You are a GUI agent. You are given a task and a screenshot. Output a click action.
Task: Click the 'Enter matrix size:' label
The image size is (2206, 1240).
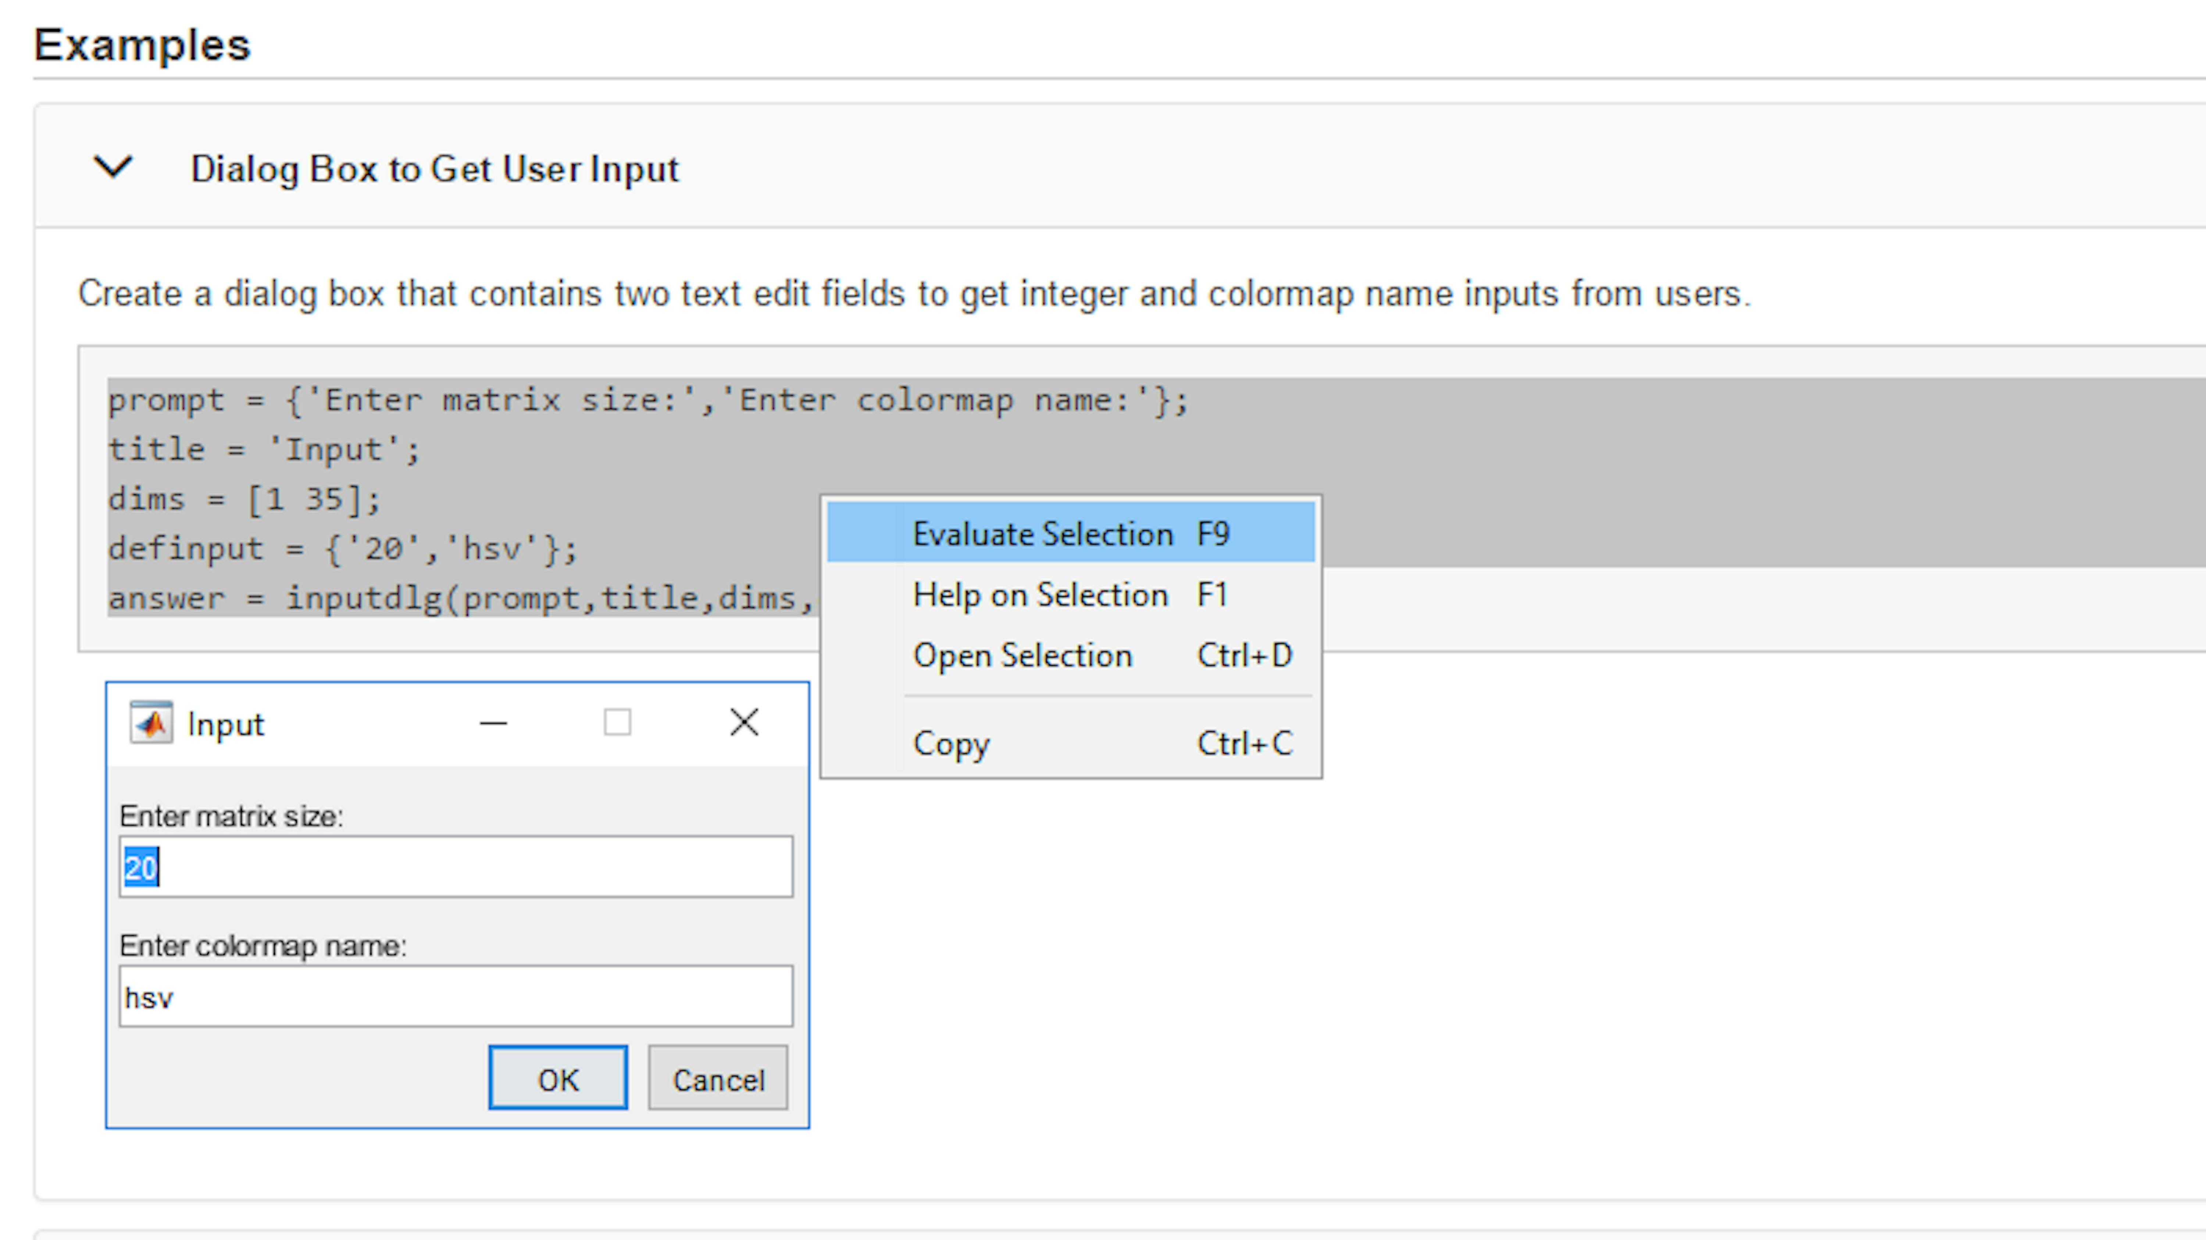(x=231, y=816)
